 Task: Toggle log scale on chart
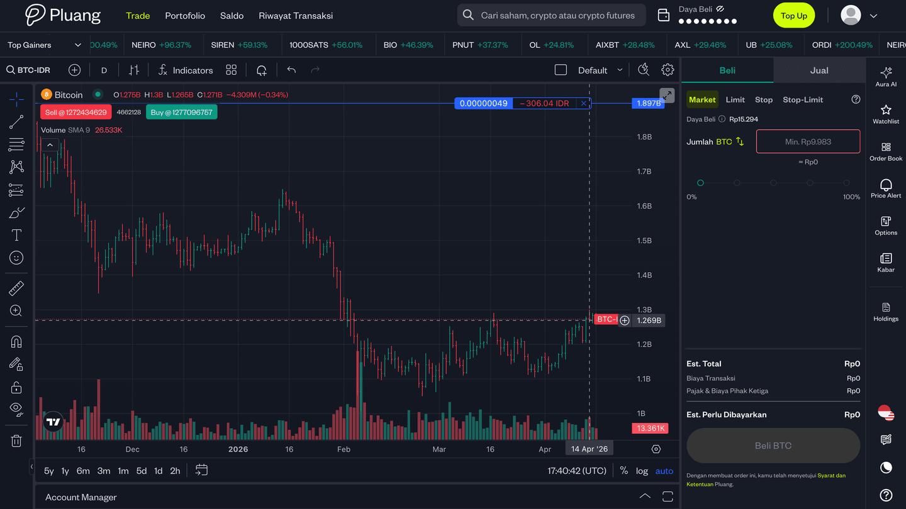coord(642,471)
